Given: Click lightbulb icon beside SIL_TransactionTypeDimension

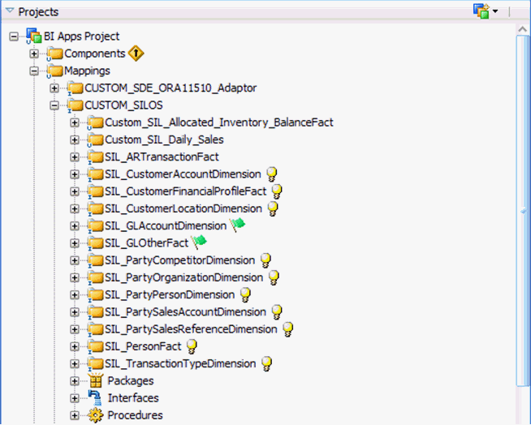Looking at the screenshot, I should click(267, 364).
